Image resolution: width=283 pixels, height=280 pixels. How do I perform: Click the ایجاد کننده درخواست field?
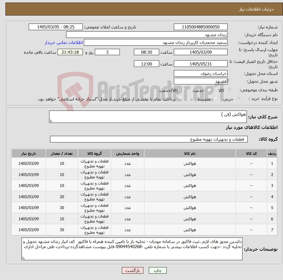click(155, 43)
